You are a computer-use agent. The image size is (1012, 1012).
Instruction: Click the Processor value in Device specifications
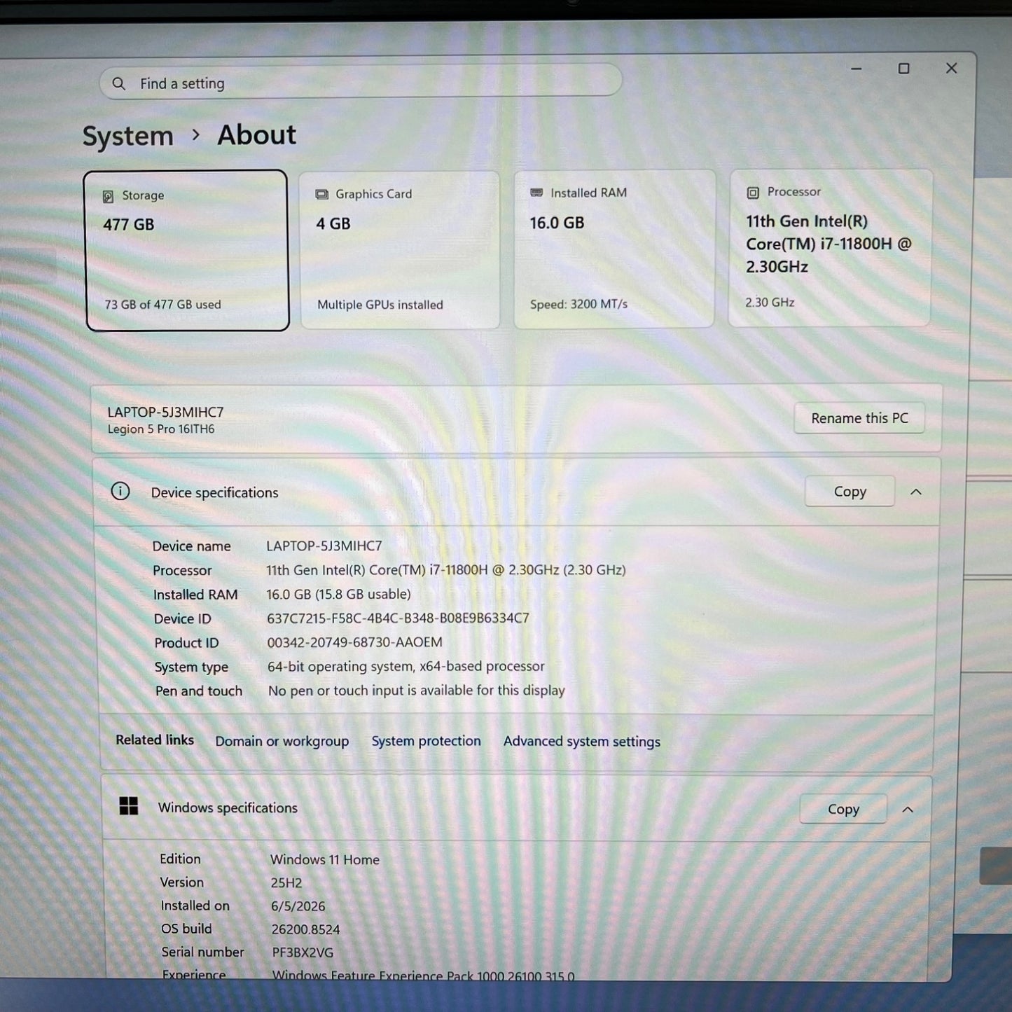click(445, 570)
